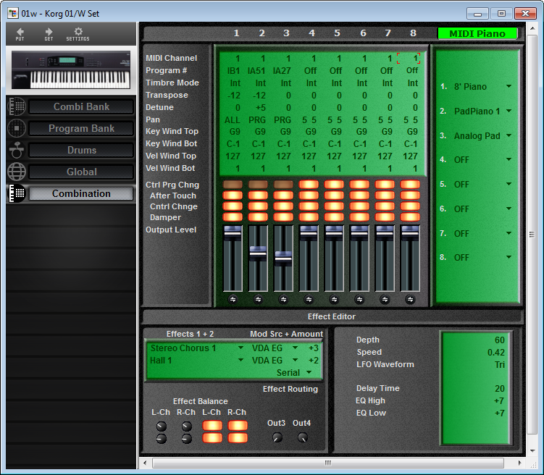Click swap icon below timbre 1 fader
Viewport: 544px width, 475px height.
233,299
